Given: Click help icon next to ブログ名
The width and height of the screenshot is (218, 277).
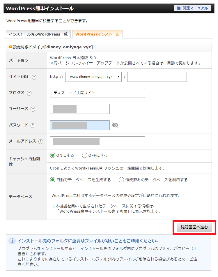Looking at the screenshot, I should (x=29, y=93).
